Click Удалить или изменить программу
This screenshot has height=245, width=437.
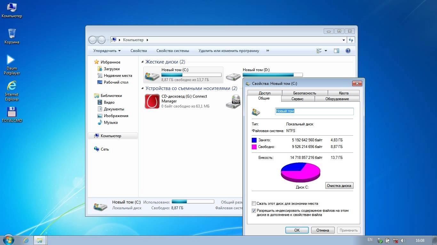(x=229, y=51)
